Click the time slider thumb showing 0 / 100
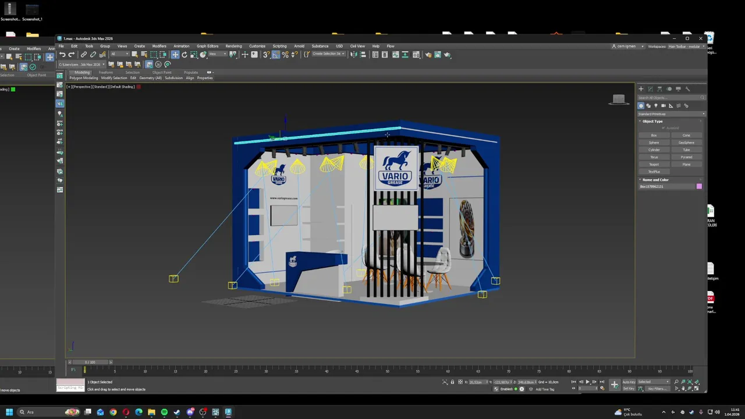745x419 pixels. pyautogui.click(x=90, y=362)
